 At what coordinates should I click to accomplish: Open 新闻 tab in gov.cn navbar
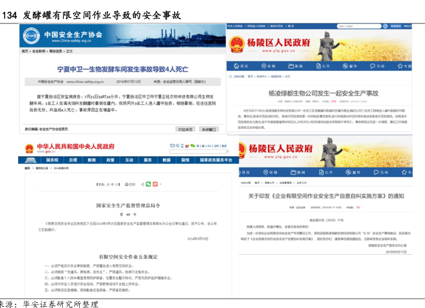pyautogui.click(x=91, y=160)
